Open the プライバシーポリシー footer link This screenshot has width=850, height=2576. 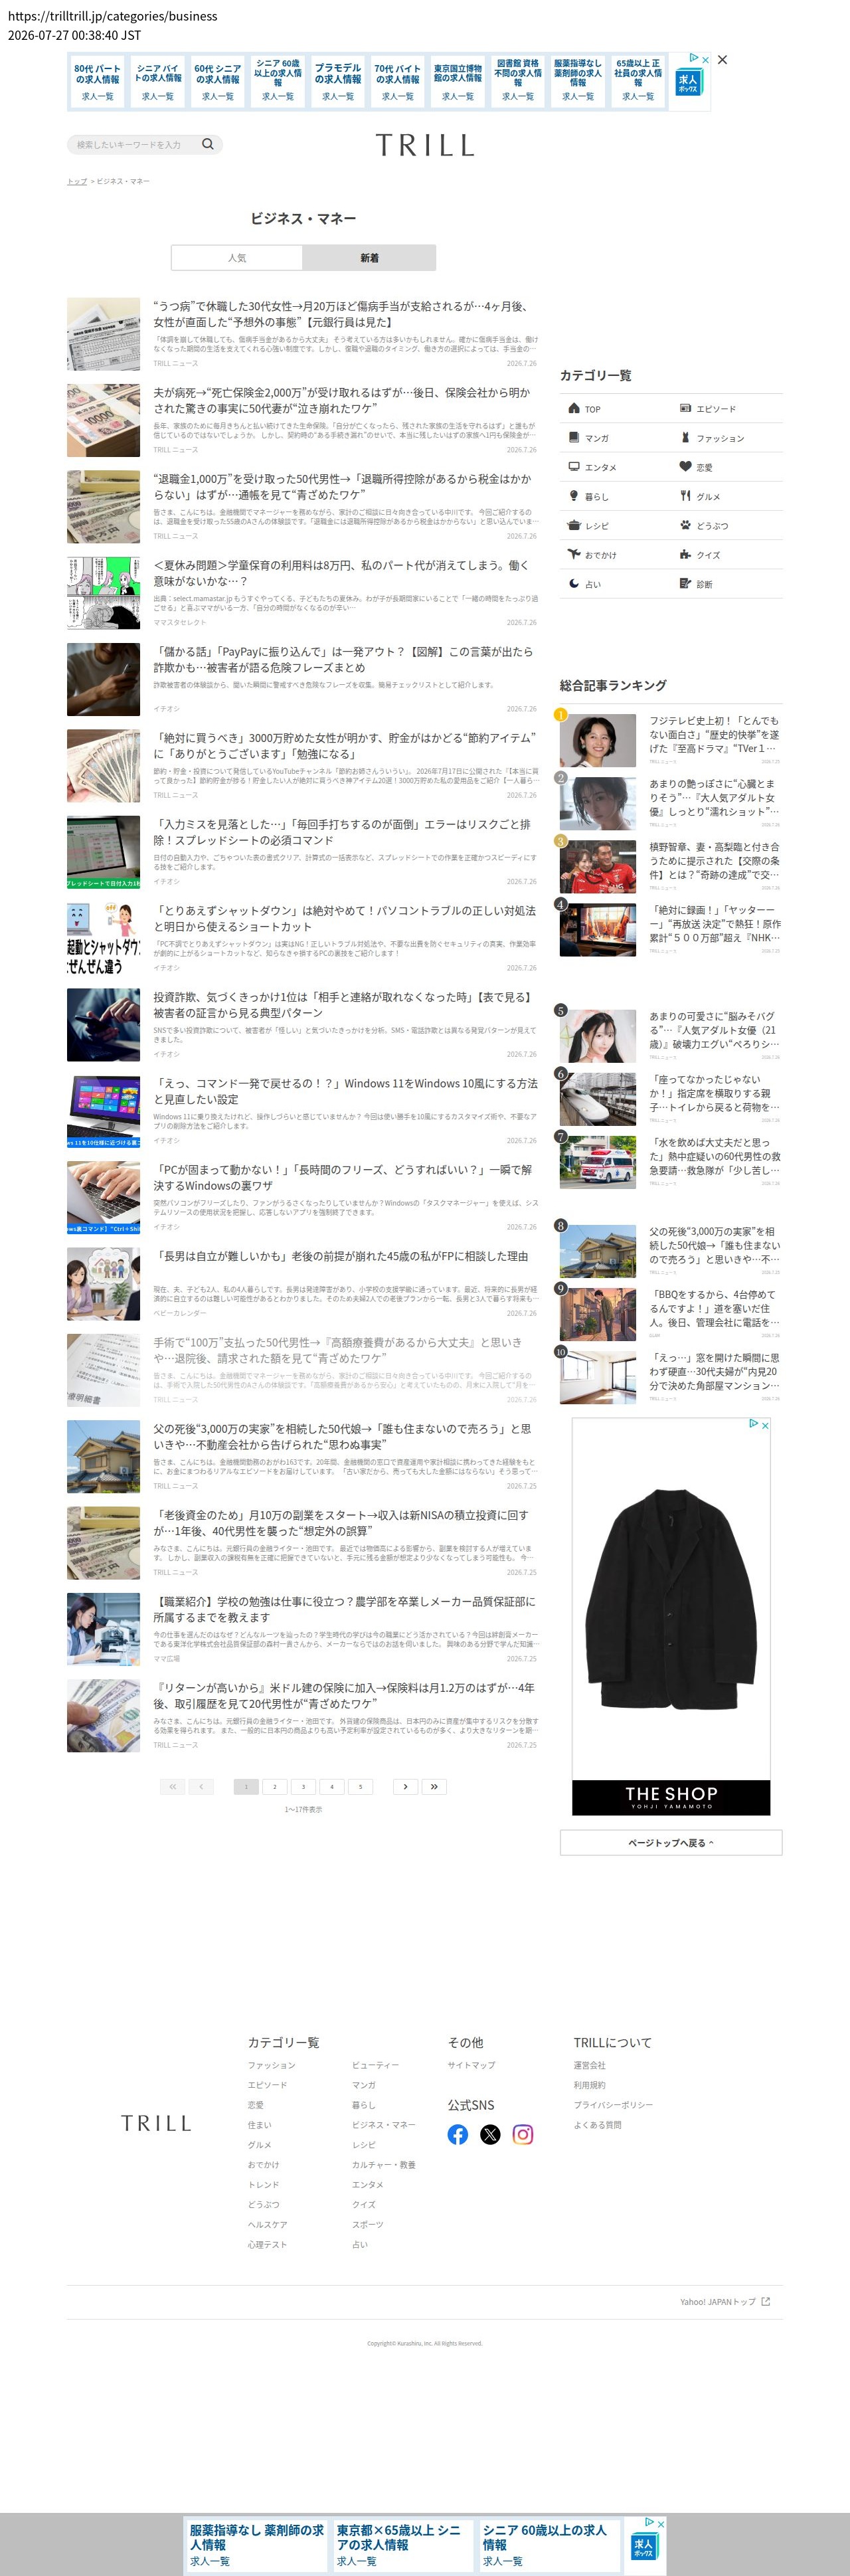coord(613,2105)
